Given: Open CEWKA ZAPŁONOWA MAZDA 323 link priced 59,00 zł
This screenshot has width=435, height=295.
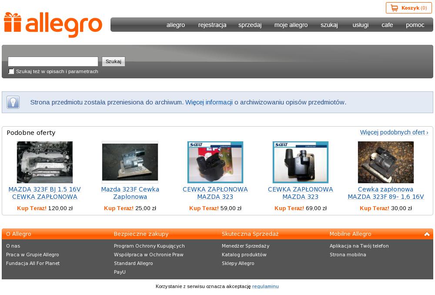Looking at the screenshot, I should (x=215, y=193).
